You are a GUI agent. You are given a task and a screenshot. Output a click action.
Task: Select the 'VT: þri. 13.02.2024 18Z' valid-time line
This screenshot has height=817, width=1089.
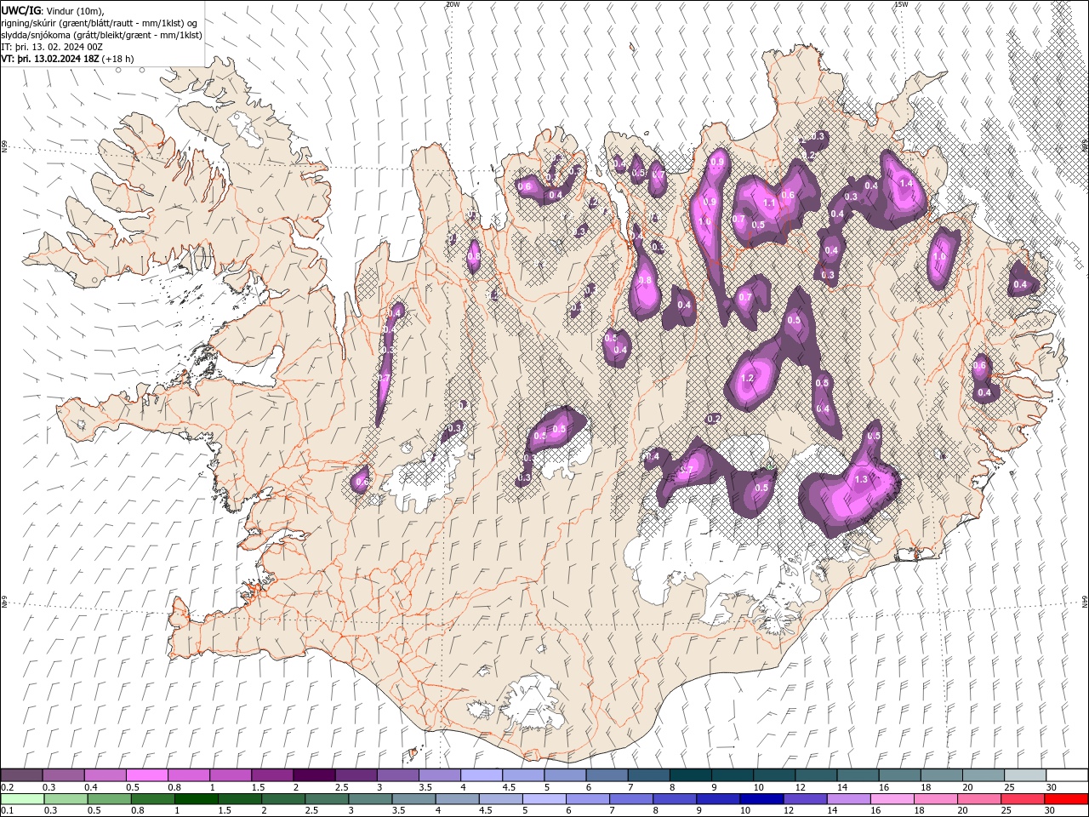pyautogui.click(x=67, y=59)
